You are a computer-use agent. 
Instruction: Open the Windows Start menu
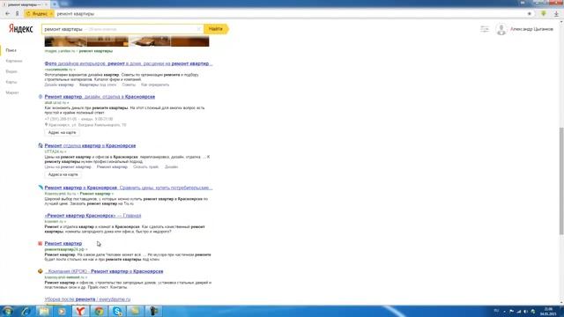click(x=8, y=311)
